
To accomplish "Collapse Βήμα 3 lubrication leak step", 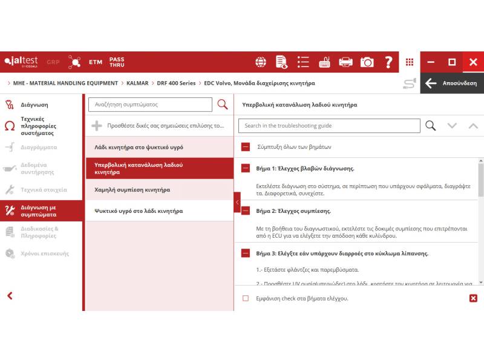I will [x=246, y=253].
